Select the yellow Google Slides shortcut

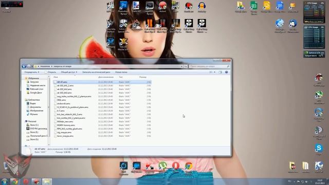pyautogui.click(x=267, y=6)
